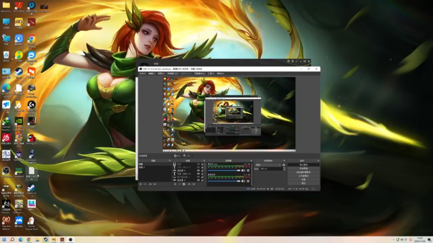The width and height of the screenshot is (433, 243).
Task: Open the Dota 2 desktop shortcut
Action: (31, 23)
